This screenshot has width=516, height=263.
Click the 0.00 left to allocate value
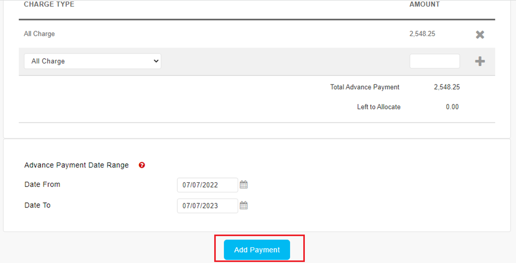[x=451, y=107]
